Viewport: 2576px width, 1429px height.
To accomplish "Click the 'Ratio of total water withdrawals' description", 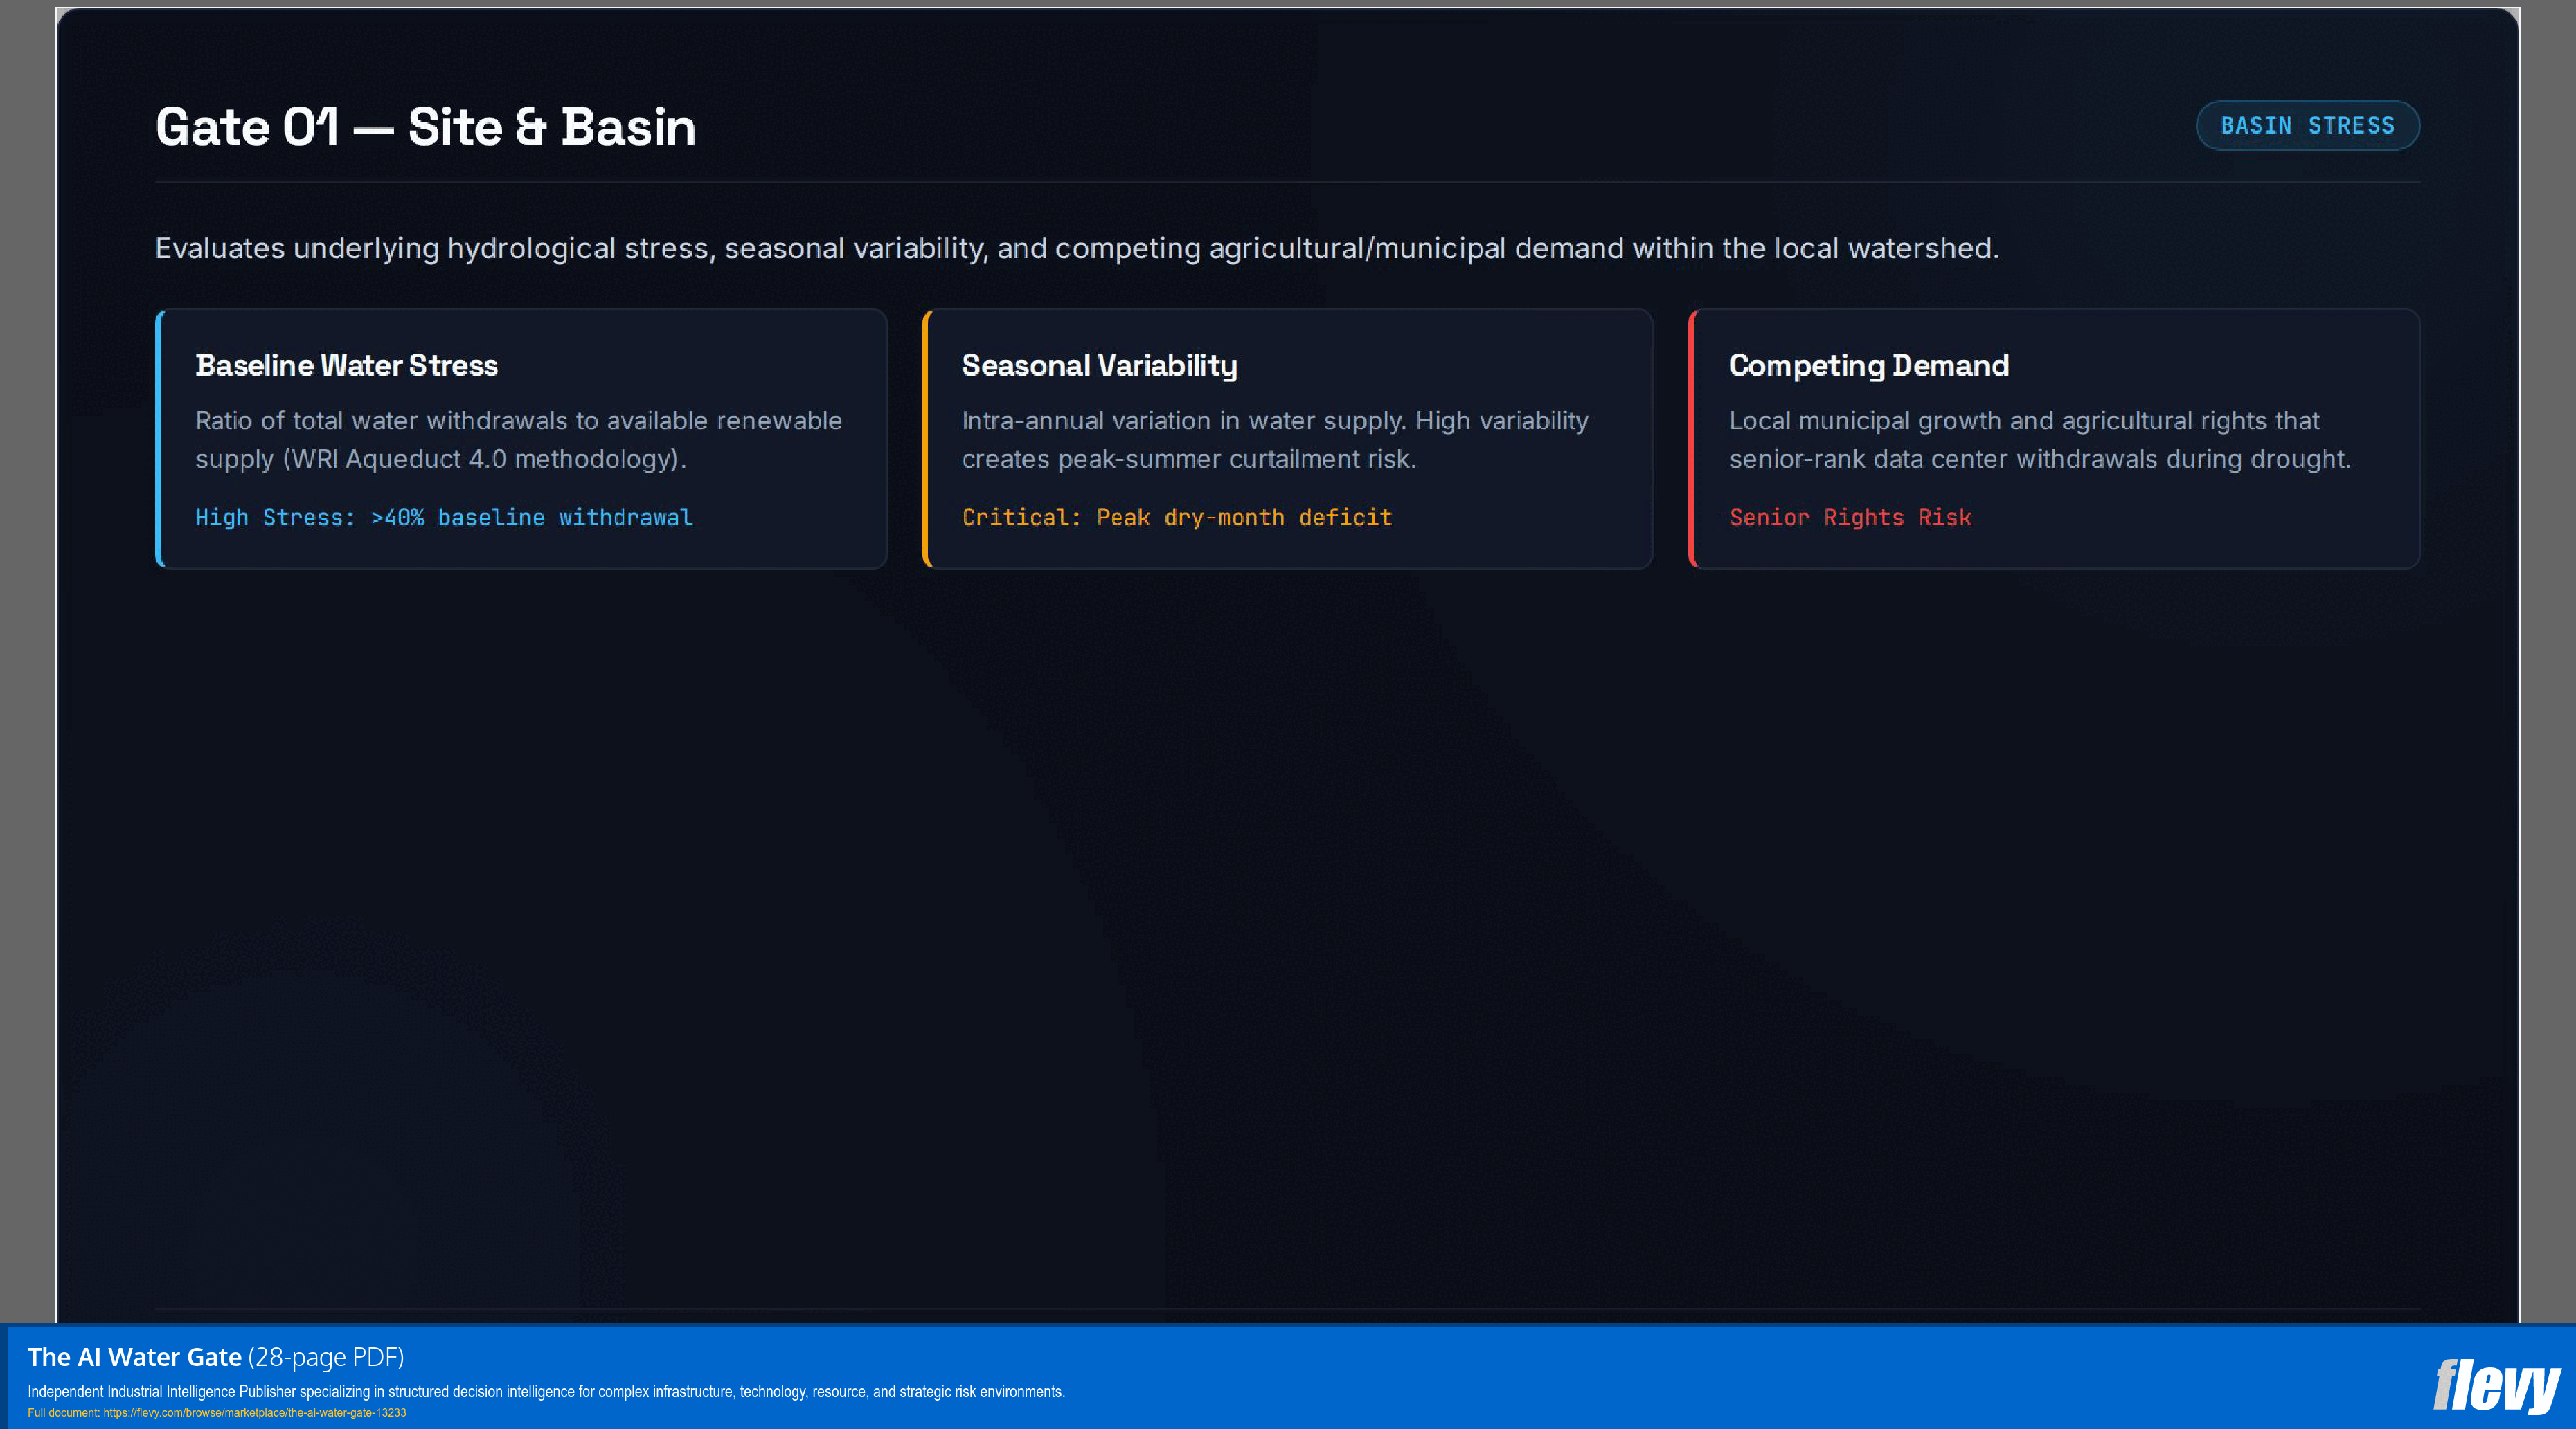I will (x=519, y=439).
